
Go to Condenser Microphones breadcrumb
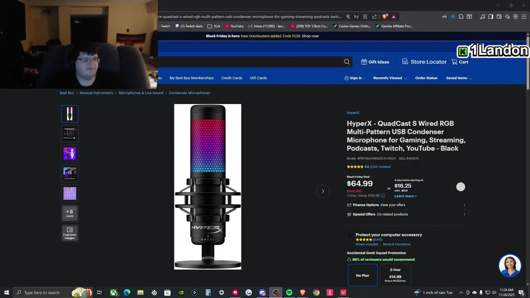[x=189, y=93]
